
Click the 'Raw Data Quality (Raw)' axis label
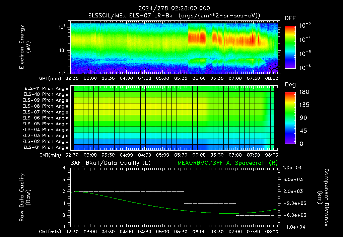tap(25, 197)
